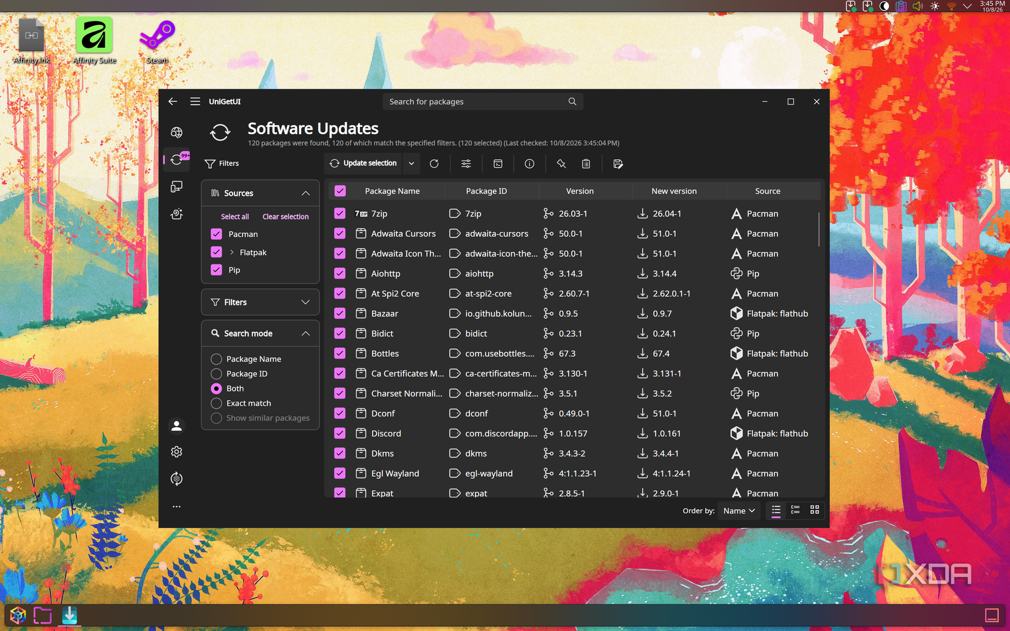Viewport: 1010px width, 631px height.
Task: Collapse the Sources panel
Action: click(x=305, y=193)
